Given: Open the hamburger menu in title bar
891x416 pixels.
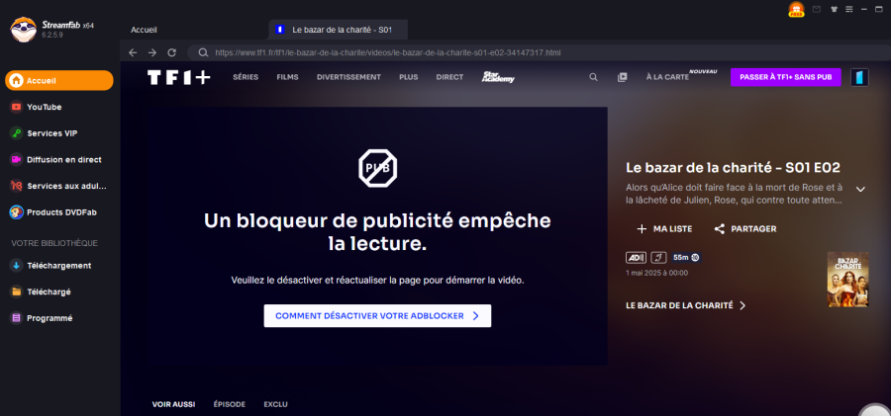Looking at the screenshot, I should pos(849,9).
